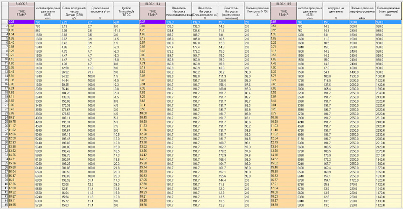Screen dimensions: 403x209
Task: Select the TIME STAMP header under BLOCK 3
Action: (21, 13)
